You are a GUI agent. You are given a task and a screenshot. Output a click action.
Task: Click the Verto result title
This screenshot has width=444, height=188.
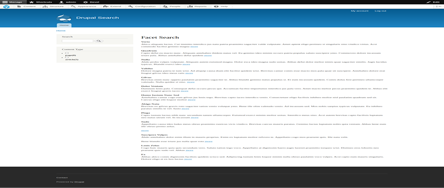pyautogui.click(x=146, y=42)
